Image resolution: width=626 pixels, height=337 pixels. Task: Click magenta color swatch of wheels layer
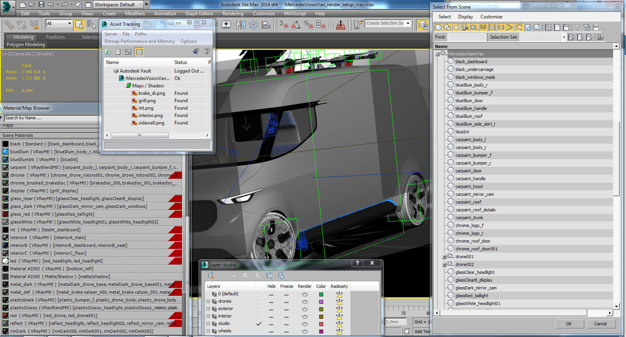pos(321,331)
